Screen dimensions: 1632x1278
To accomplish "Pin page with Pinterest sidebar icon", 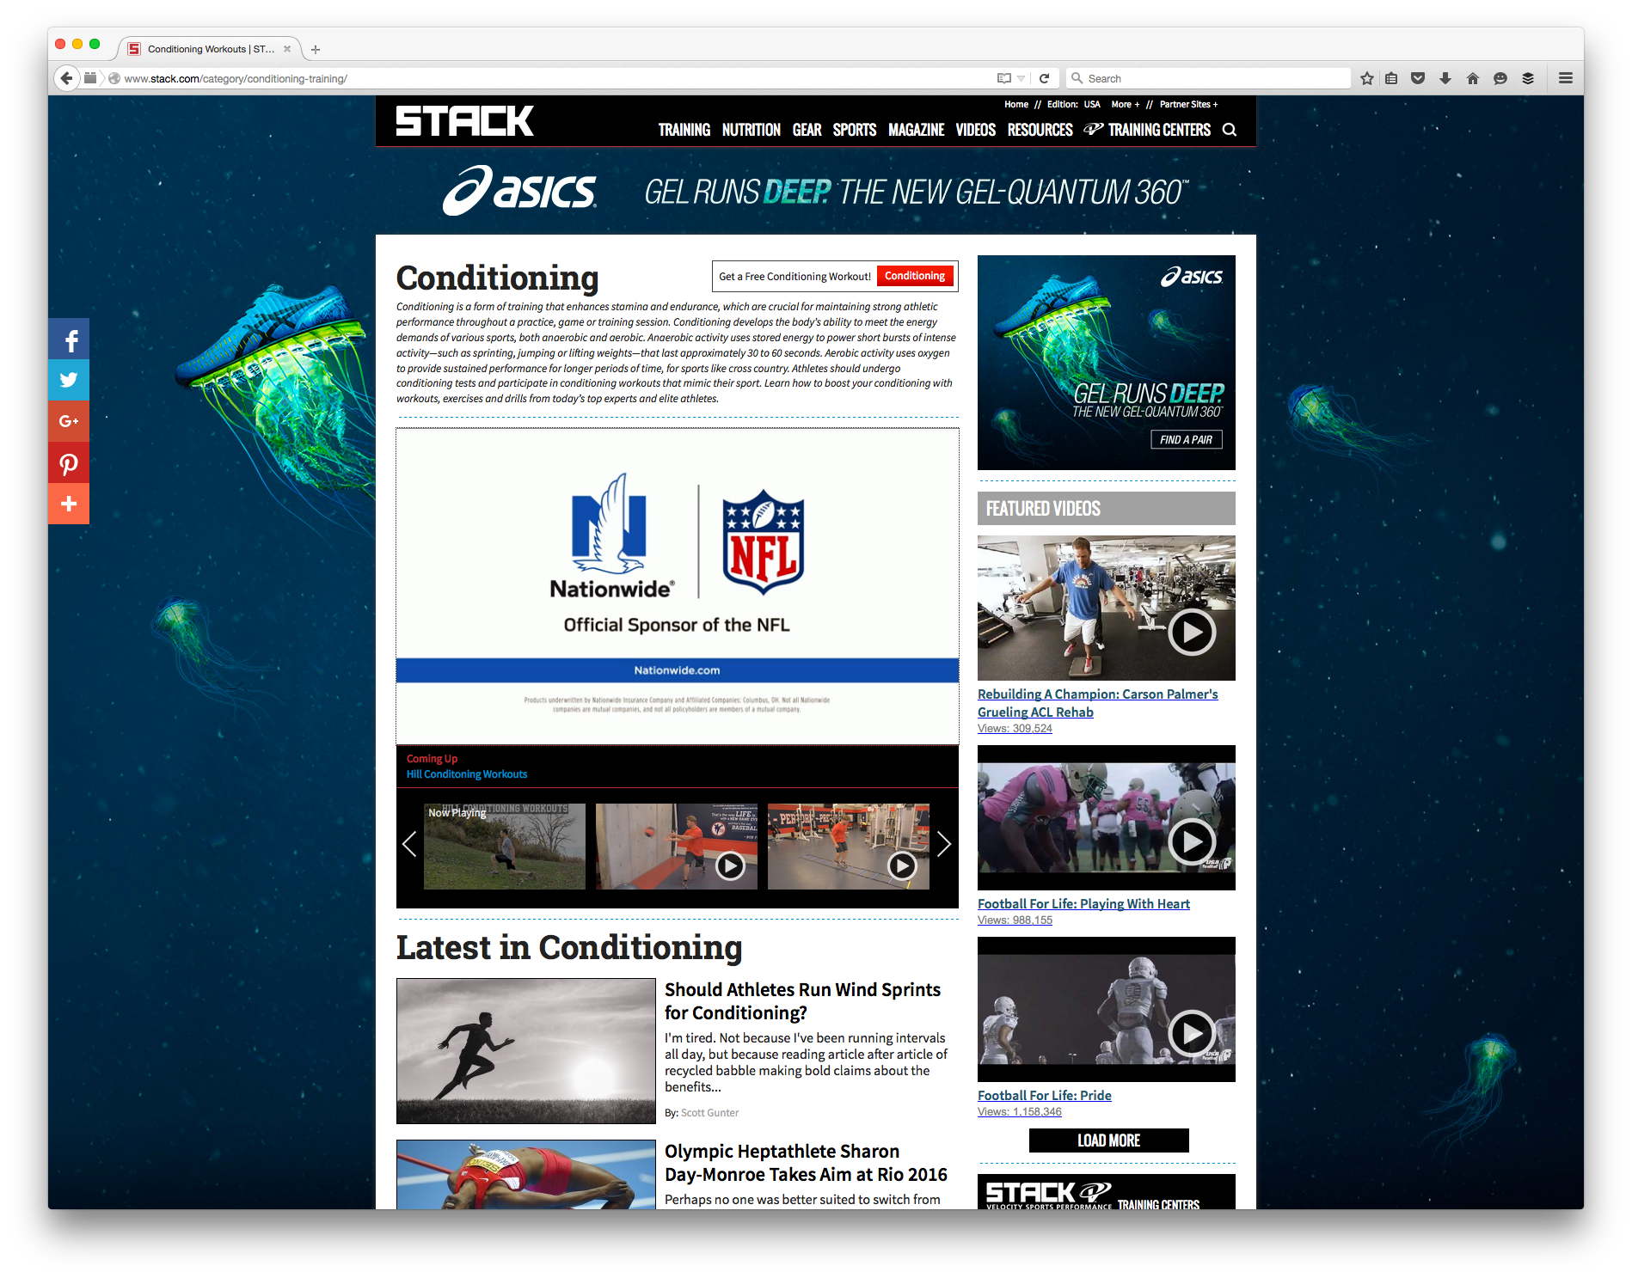I will coord(69,462).
